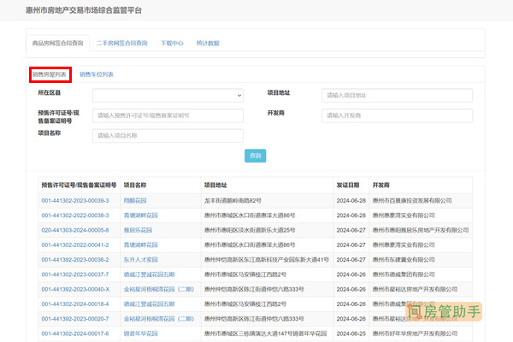The image size is (513, 342).
Task: Open the 统计数据 tab
Action: pos(208,44)
